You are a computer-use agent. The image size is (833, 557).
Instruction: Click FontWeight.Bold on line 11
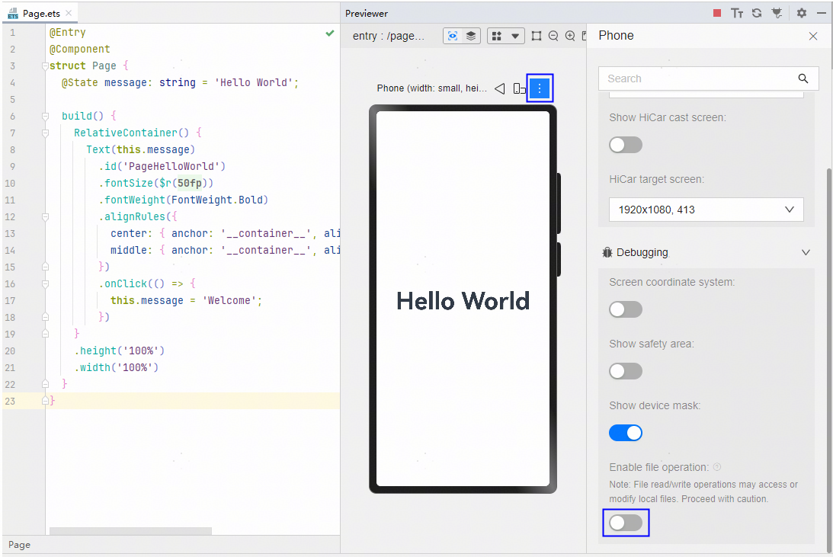click(x=216, y=200)
